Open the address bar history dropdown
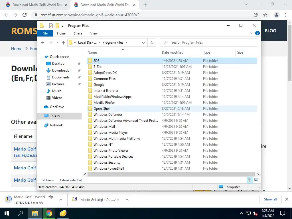 (143, 43)
